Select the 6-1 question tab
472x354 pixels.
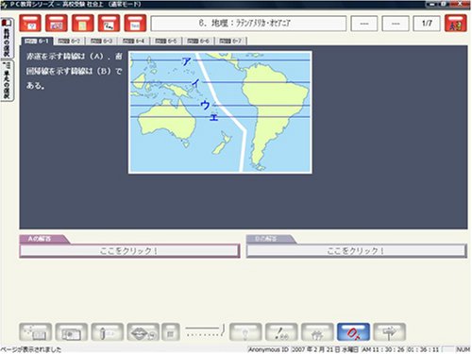coord(37,41)
